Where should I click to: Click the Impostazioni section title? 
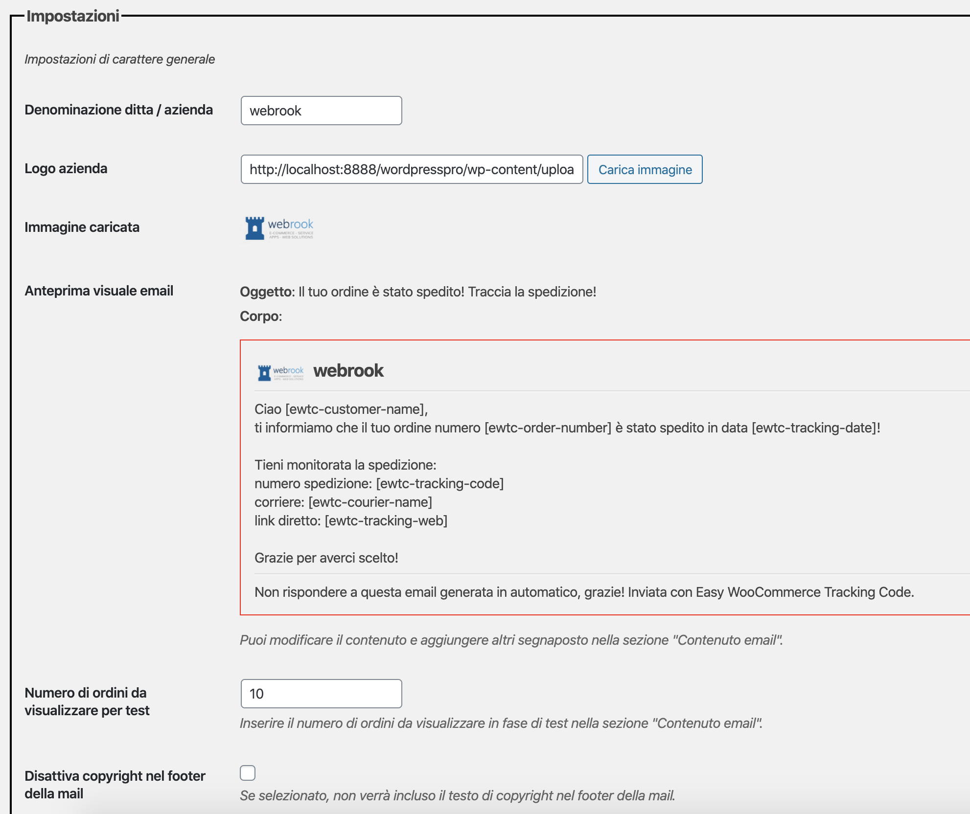coord(72,16)
